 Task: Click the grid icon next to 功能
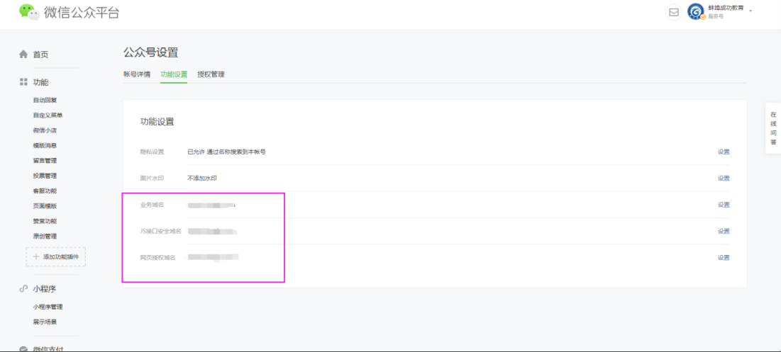pos(23,82)
